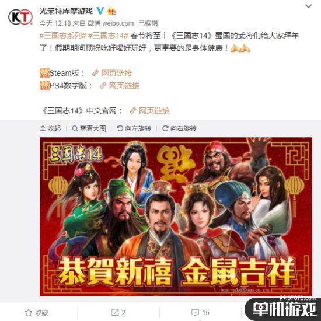Viewport: 321px width, 321px height.
Task: Click the membership badge beside username
Action: pos(112,11)
